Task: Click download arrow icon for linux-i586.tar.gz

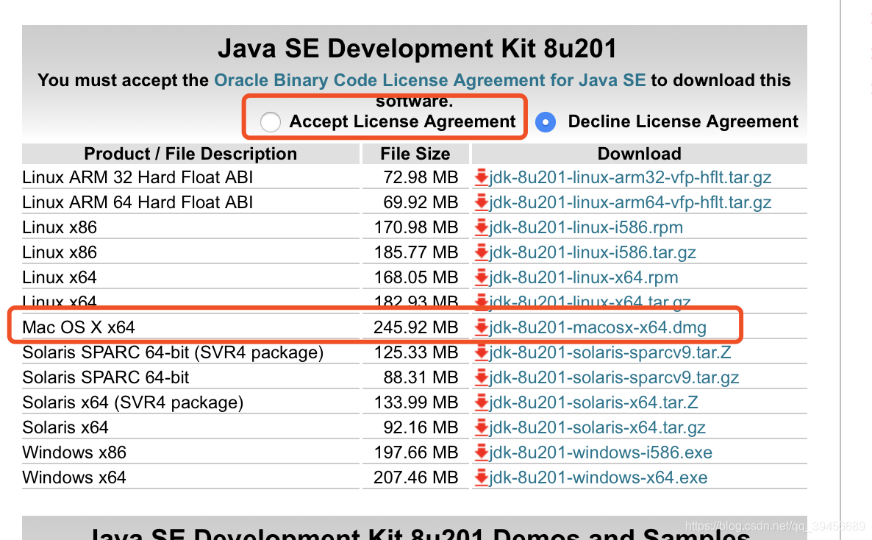Action: 482,253
